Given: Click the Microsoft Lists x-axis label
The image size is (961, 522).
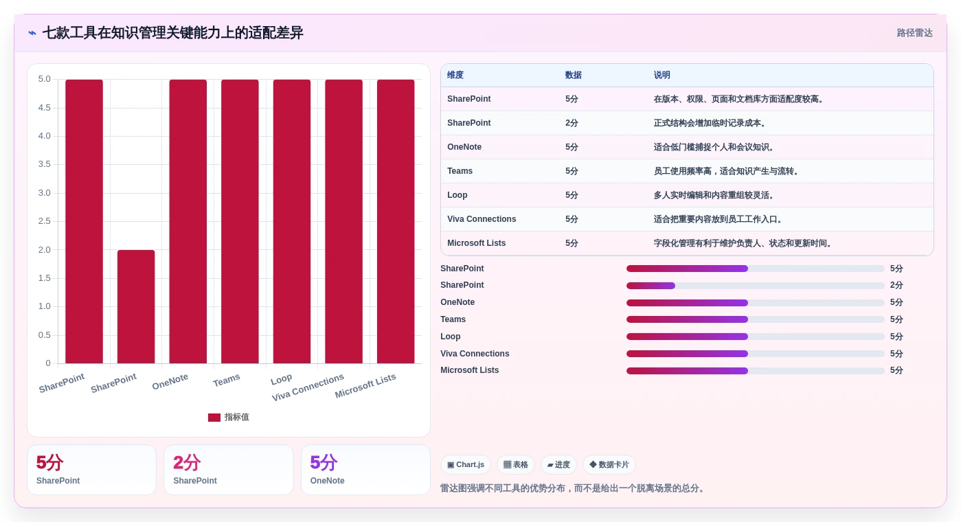Looking at the screenshot, I should pos(365,386).
